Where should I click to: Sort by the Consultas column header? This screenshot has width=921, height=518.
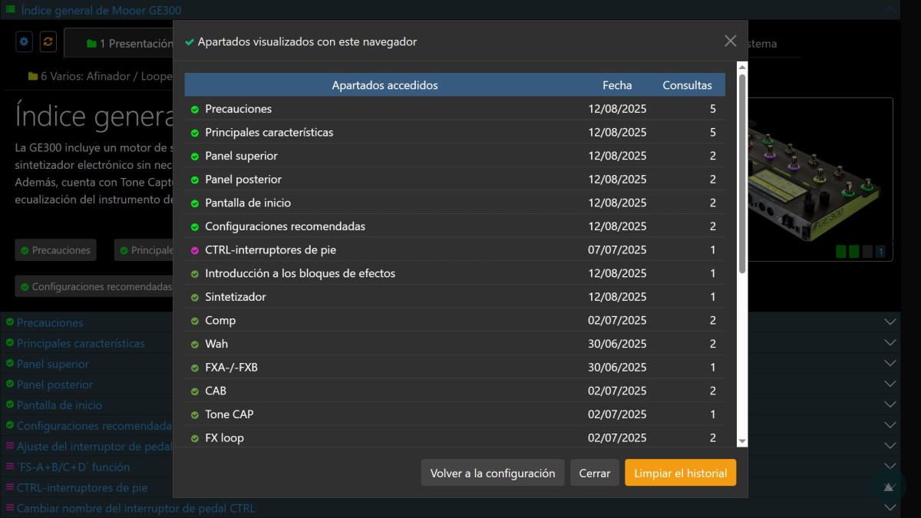[687, 85]
